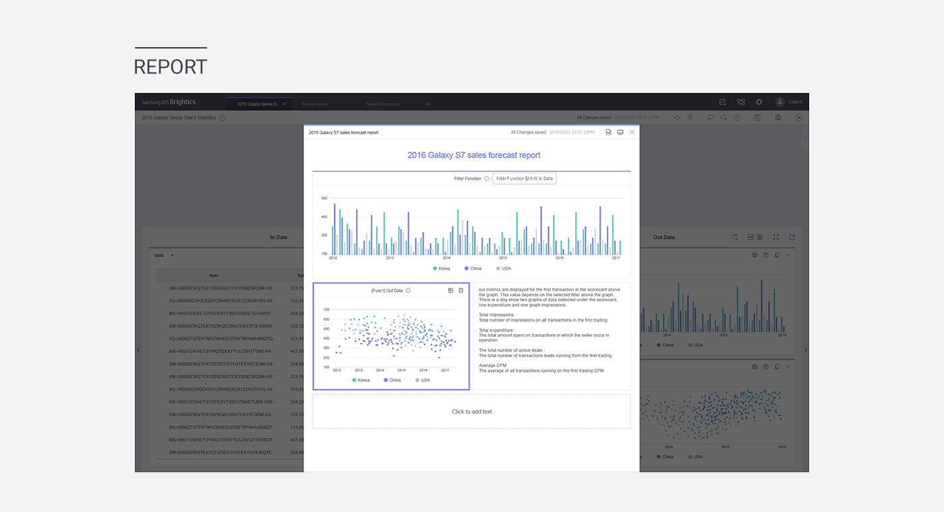Image resolution: width=944 pixels, height=512 pixels.
Task: Click the Logout link
Action: 796,102
